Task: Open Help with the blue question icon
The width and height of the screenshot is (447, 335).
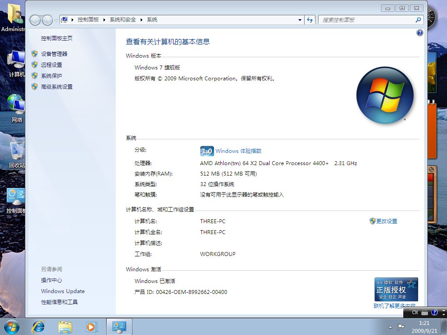Action: (x=419, y=33)
